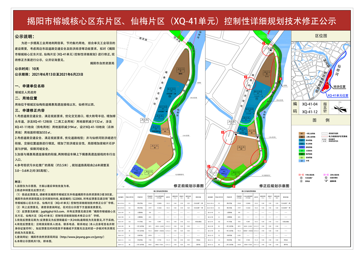The height and width of the screenshot is (257, 364).
Task: Click the jygtkjgh@163.com email address
Action: coord(53,211)
